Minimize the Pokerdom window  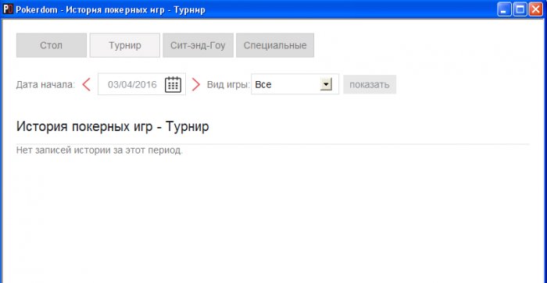504,9
